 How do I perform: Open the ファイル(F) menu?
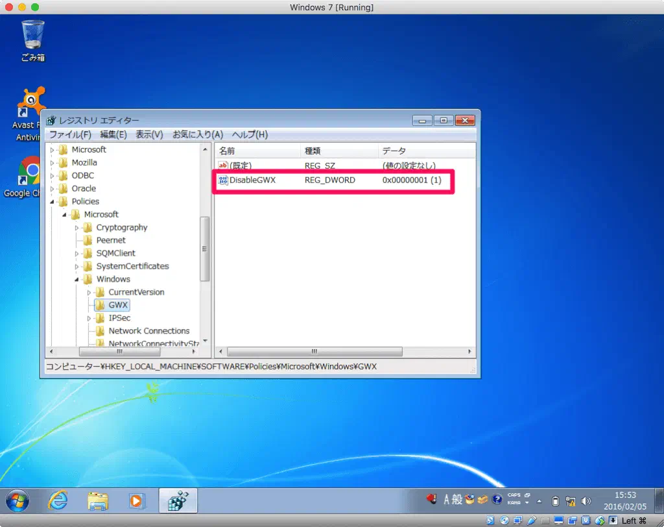click(70, 134)
